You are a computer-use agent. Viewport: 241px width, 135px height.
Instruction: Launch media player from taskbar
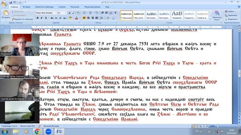tap(26, 132)
